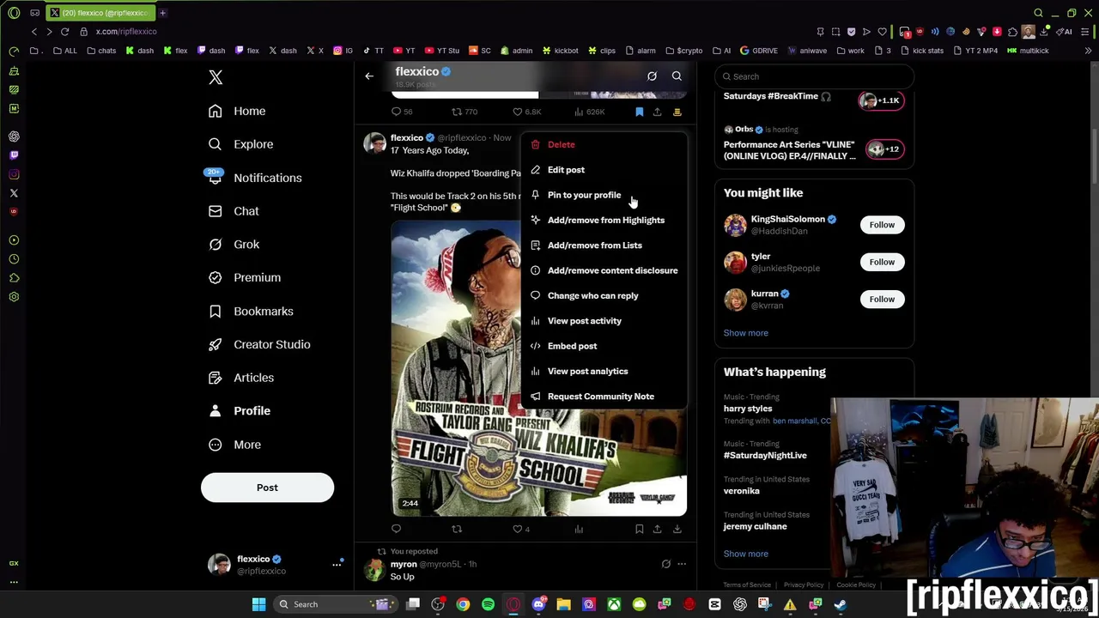Open the X logo home icon
Viewport: 1099px width, 618px height.
tap(216, 77)
